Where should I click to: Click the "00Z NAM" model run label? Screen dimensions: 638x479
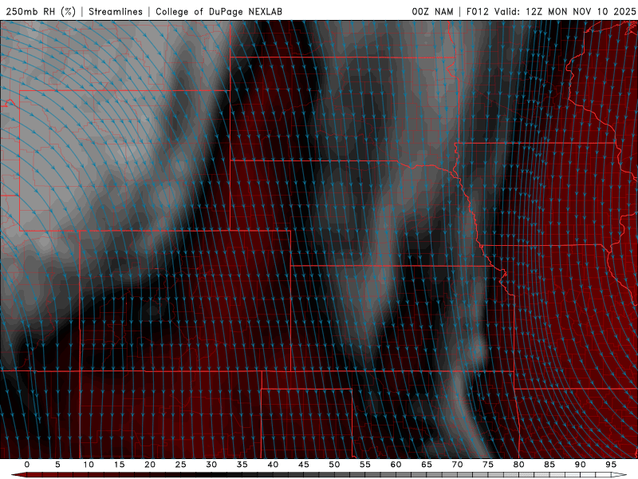pos(432,11)
